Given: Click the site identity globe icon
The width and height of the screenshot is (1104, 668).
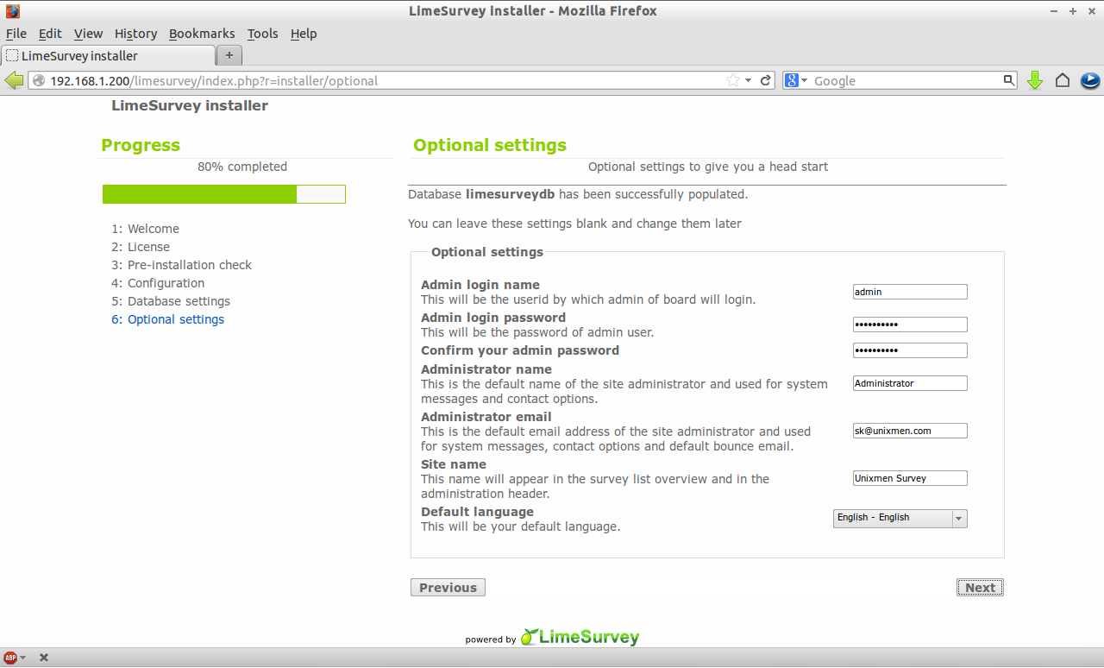Looking at the screenshot, I should tap(39, 80).
